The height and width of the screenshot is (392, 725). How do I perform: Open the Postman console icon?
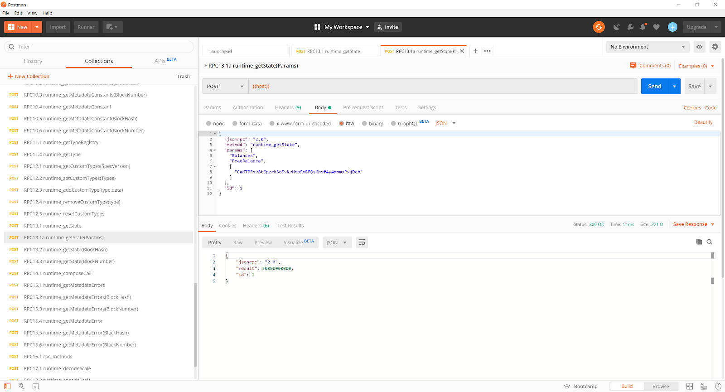pyautogui.click(x=36, y=387)
